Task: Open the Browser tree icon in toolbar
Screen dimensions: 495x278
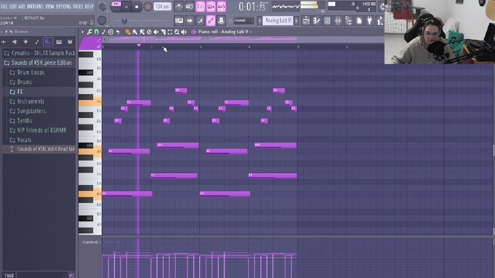Action: [348, 20]
